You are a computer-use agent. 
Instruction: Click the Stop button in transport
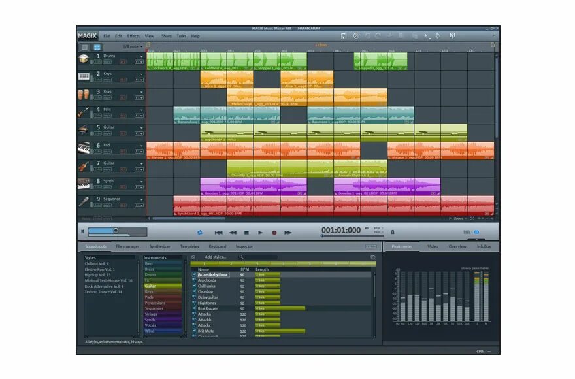click(x=246, y=233)
